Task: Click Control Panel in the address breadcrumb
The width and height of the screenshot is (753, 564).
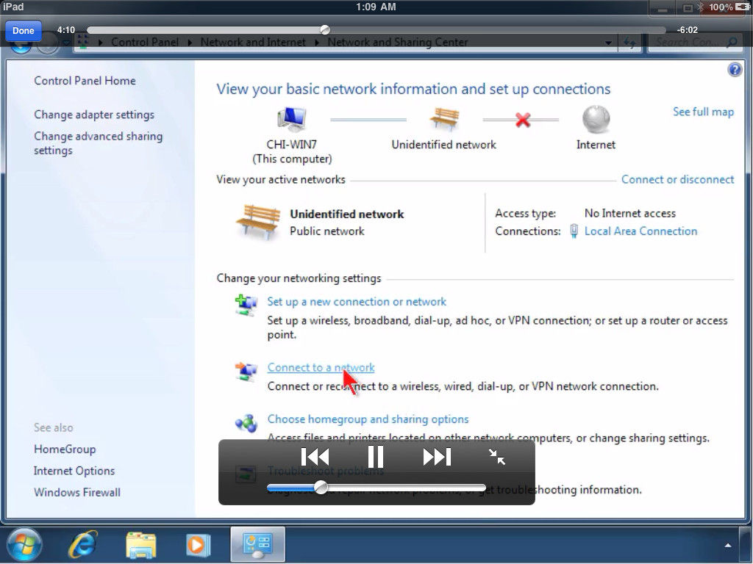Action: click(145, 42)
